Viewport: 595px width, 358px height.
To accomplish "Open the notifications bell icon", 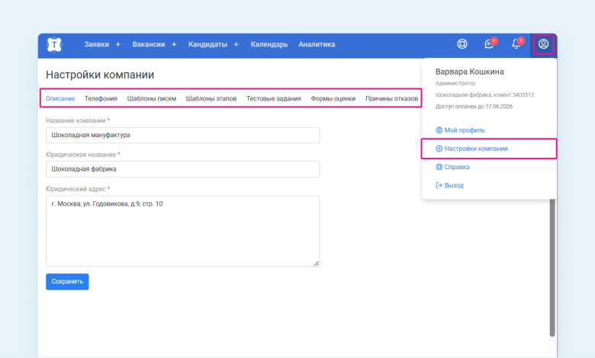I will pyautogui.click(x=516, y=44).
